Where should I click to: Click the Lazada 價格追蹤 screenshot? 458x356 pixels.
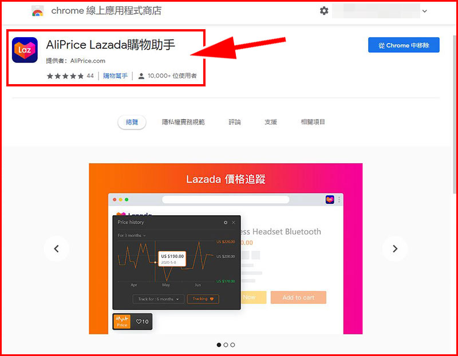226,248
